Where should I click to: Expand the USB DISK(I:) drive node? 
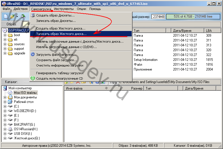pyautogui.click(x=5, y=134)
